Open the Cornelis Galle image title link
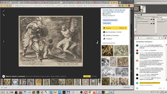167x94 pixels. (x=114, y=11)
